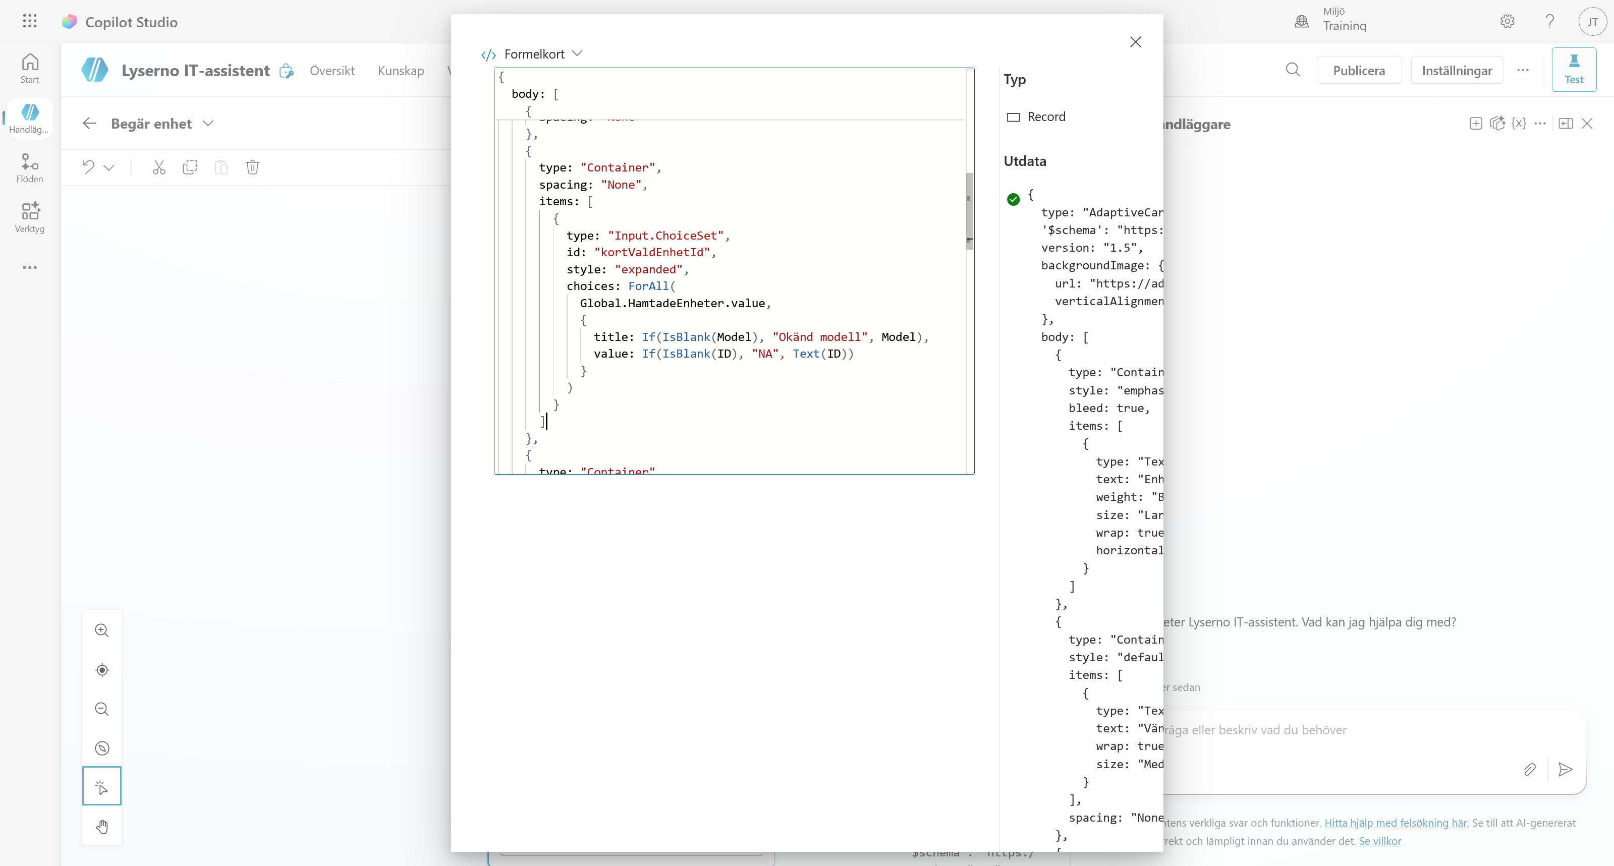Switch to the Översikt tab
This screenshot has height=866, width=1614.
click(x=332, y=70)
